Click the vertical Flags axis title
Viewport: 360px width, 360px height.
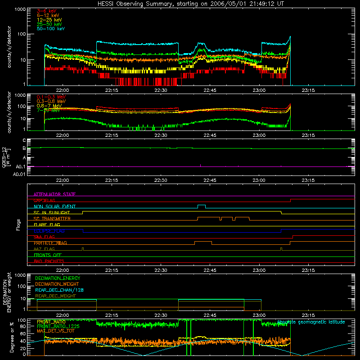coord(18,225)
